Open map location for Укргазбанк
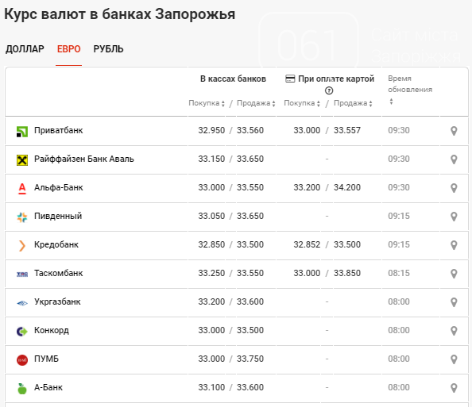Viewport: 472px width, 407px height. coord(454,302)
